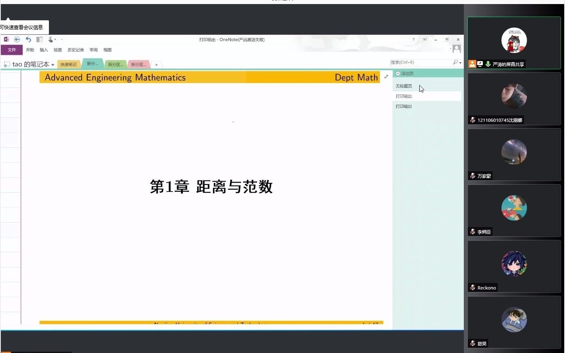Screen dimensions: 565x353
Task: Click the full-page view diagonal arrow icon
Action: pyautogui.click(x=386, y=76)
